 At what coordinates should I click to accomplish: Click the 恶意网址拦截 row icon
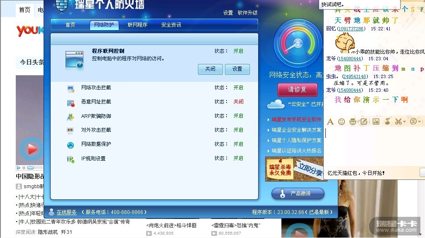click(x=71, y=103)
